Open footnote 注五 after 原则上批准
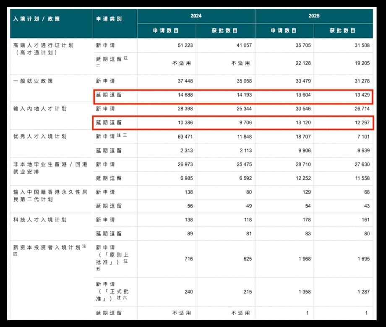The width and height of the screenshot is (386, 327). coord(125,261)
